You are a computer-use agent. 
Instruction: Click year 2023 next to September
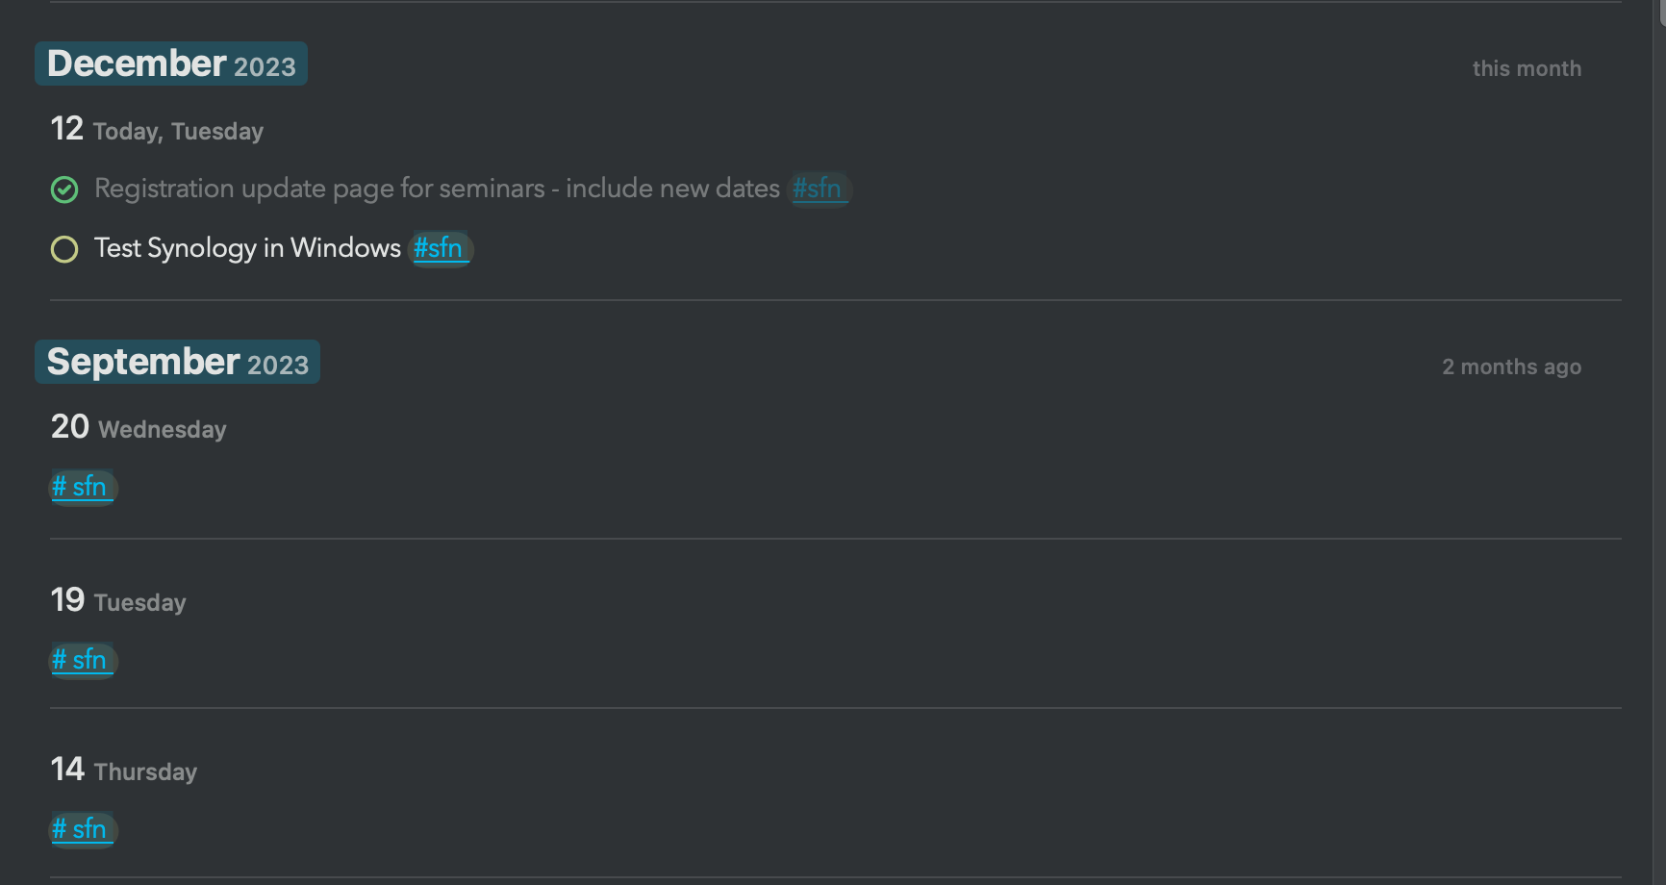pos(278,366)
